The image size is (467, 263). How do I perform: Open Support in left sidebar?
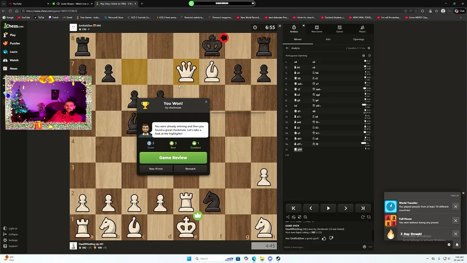click(11, 246)
